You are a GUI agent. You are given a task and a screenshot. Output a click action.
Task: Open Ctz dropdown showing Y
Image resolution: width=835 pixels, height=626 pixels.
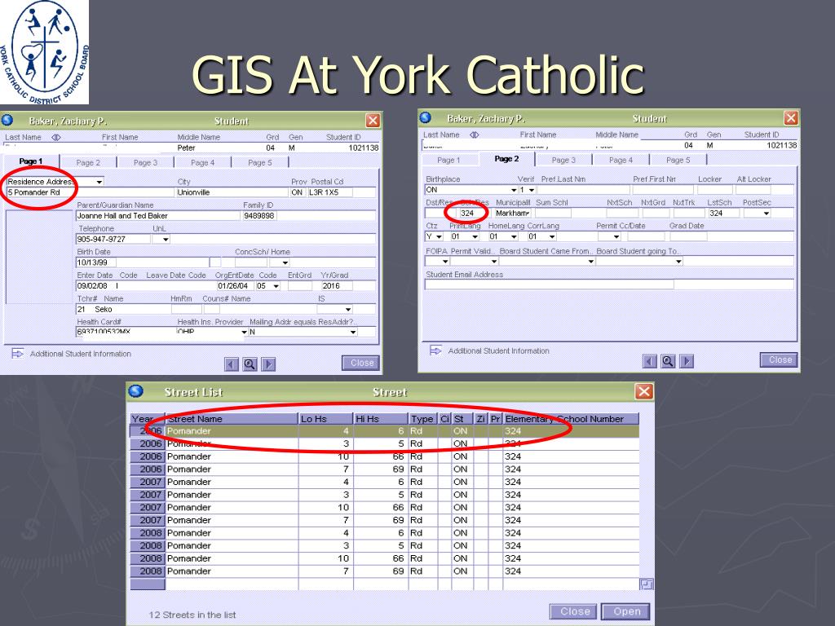439,237
